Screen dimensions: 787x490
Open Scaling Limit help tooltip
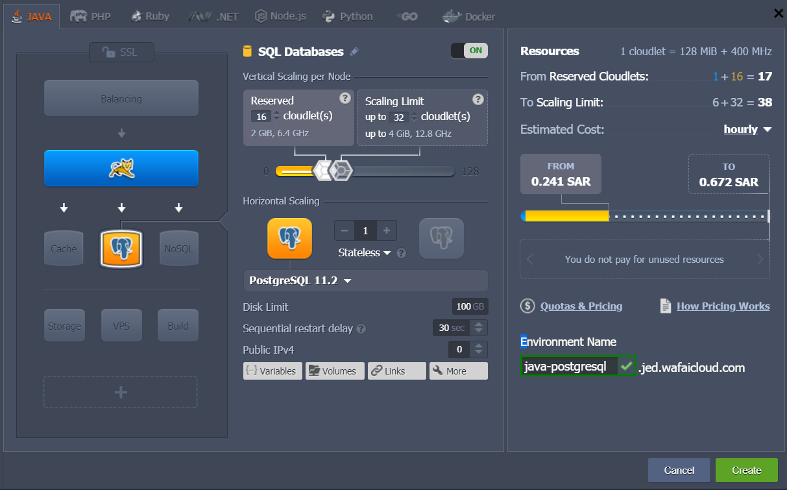[x=478, y=99]
